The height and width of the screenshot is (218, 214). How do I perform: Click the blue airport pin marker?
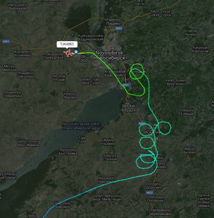click(x=76, y=52)
